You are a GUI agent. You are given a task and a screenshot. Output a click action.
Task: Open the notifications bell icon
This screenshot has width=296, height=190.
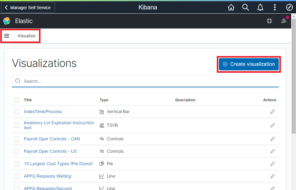pos(260,8)
